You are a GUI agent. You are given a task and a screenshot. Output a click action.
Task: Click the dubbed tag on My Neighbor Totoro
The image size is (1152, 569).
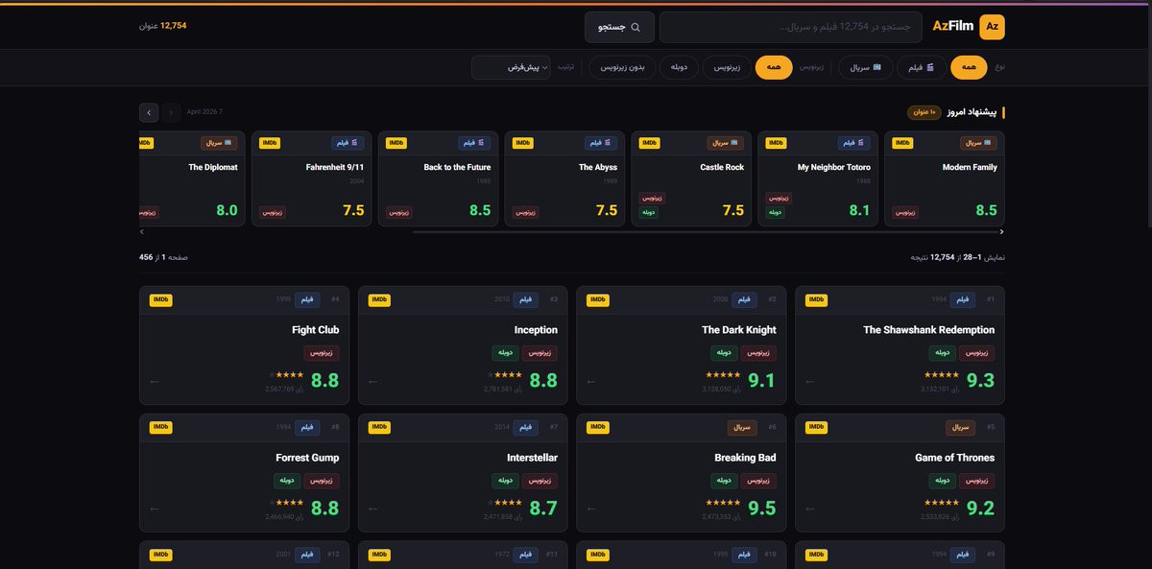click(x=776, y=212)
